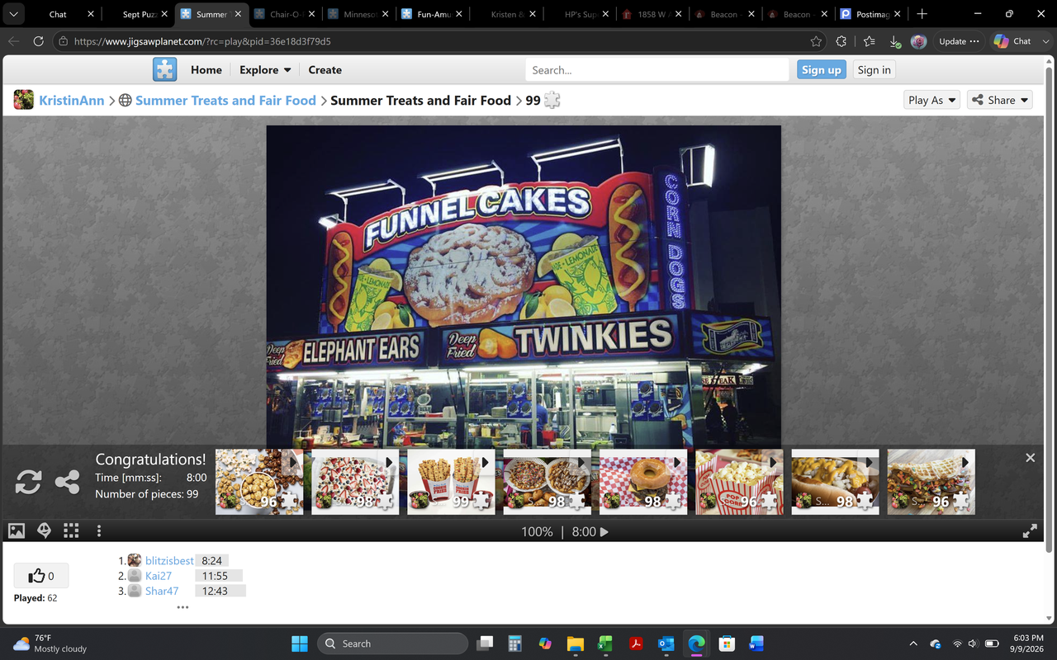Add this page to browser favorites
1057x660 pixels.
coord(817,41)
